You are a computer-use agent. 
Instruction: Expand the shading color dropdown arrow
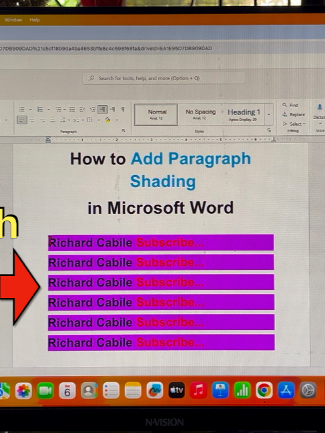pos(116,120)
